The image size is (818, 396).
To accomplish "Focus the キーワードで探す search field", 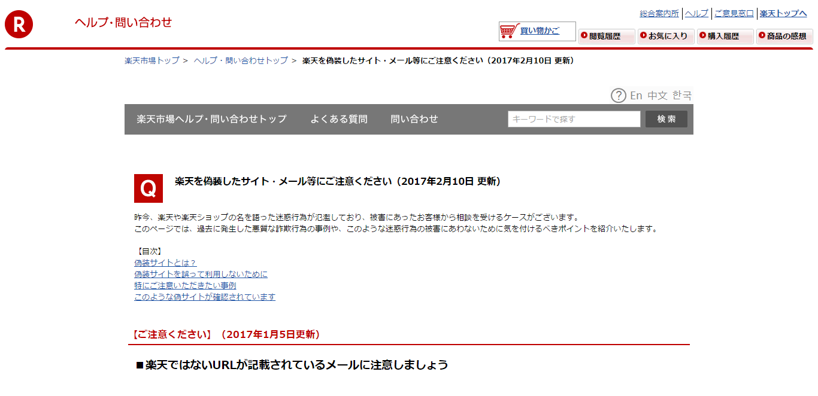I will [x=574, y=119].
